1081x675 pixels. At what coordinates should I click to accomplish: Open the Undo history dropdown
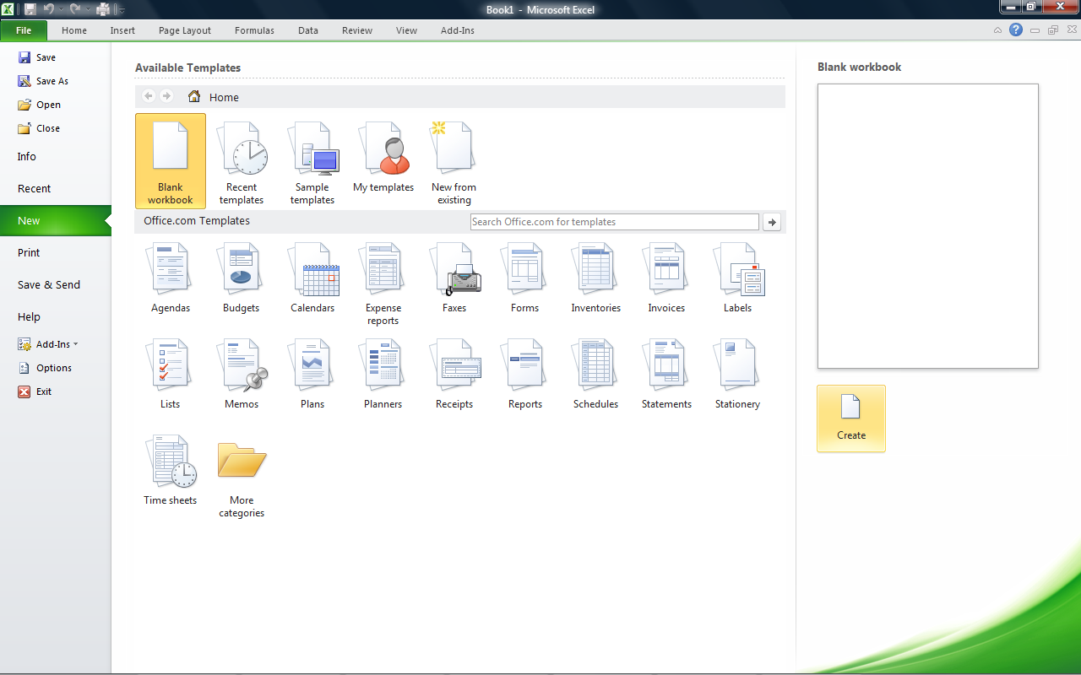coord(59,8)
